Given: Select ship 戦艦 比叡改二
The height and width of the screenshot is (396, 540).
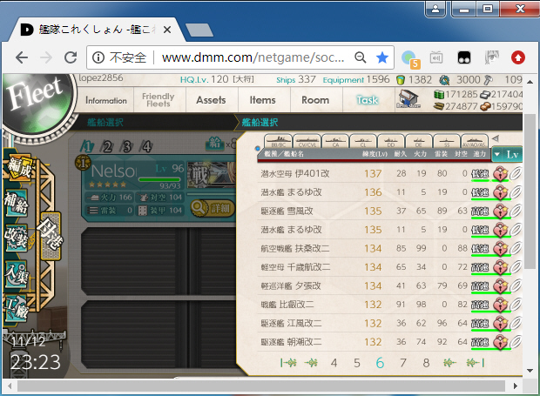Looking at the screenshot, I should click(389, 305).
